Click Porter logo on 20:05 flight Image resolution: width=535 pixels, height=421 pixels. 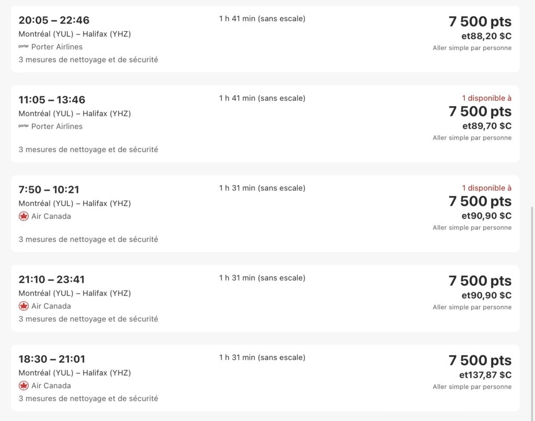(x=24, y=46)
